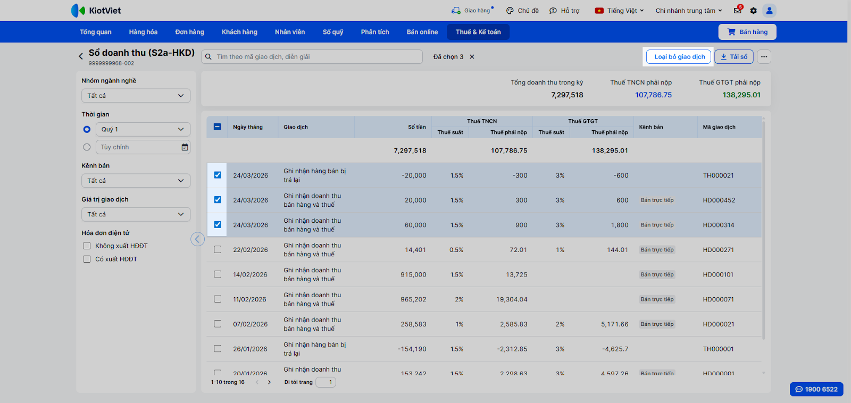Open the Chi nhánh trung tâm branch dropdown
Image resolution: width=851 pixels, height=403 pixels.
pos(689,11)
